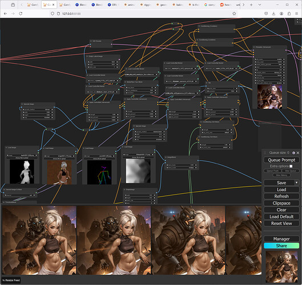Close the active ComfyUI browser tab
The height and width of the screenshot is (285, 302).
pyautogui.click(x=53, y=5)
